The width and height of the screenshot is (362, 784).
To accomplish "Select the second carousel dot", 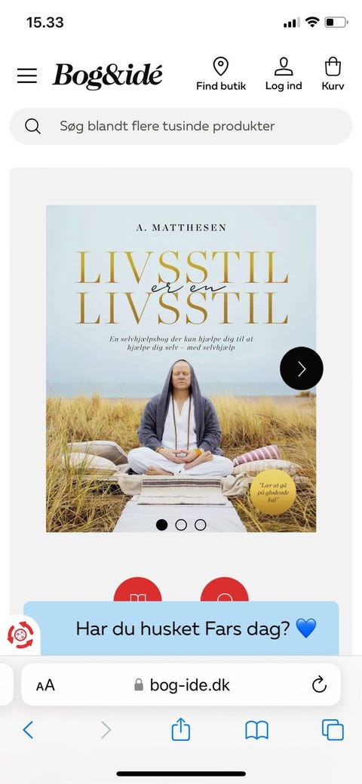I will [181, 524].
